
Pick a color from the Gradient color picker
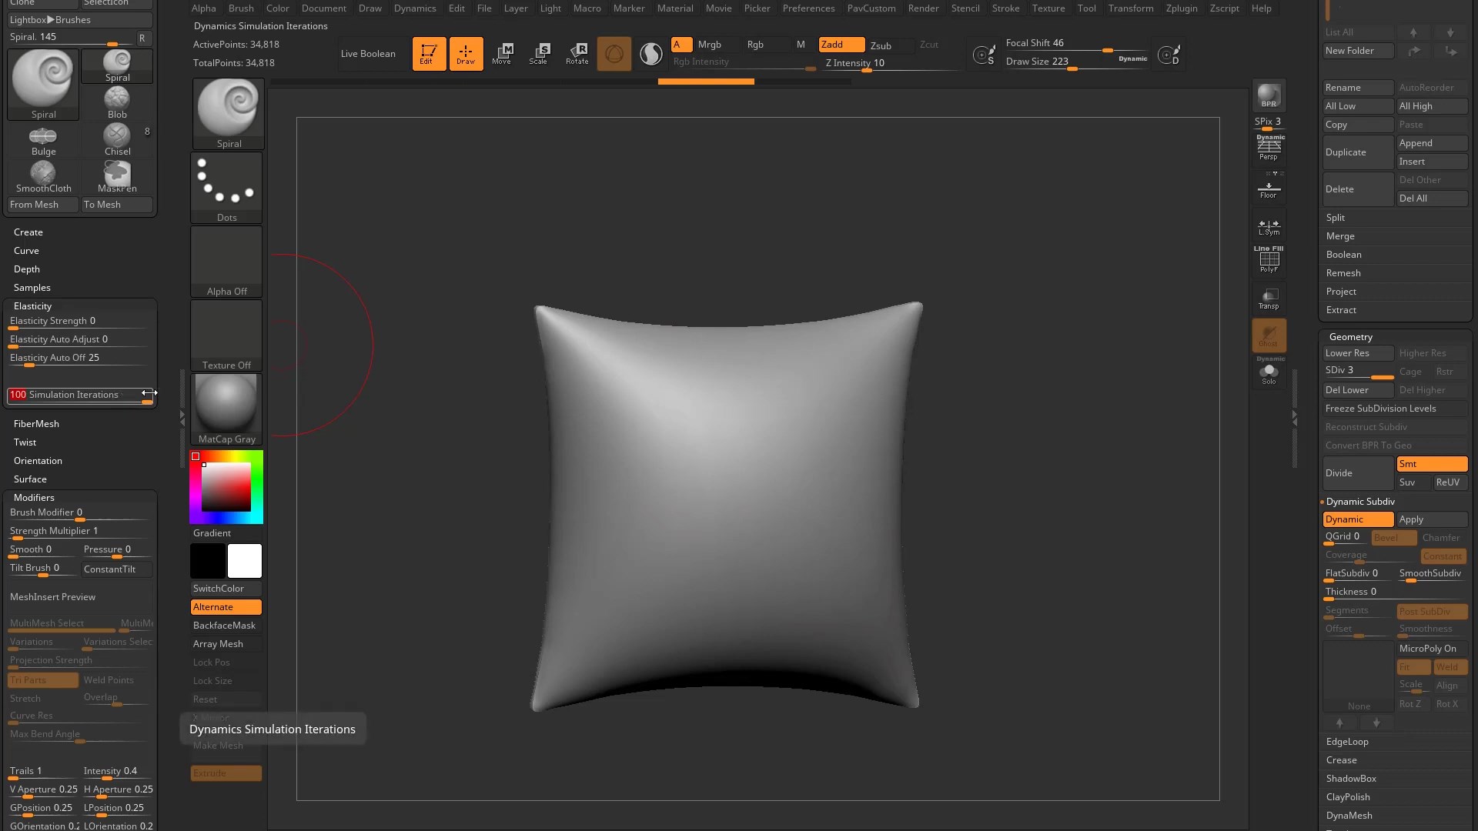tap(226, 485)
